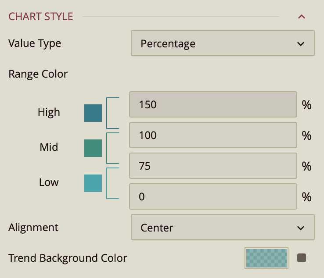
Task: Click the Trend Background Color label
Action: tap(68, 258)
